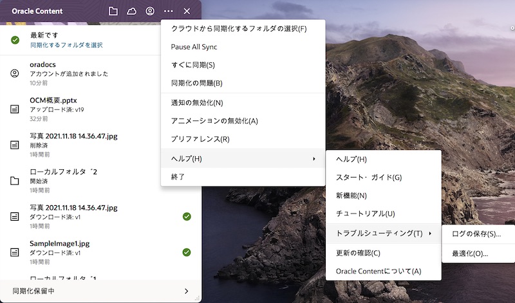
Task: Click the oradocs account entry text
Action: (x=42, y=65)
